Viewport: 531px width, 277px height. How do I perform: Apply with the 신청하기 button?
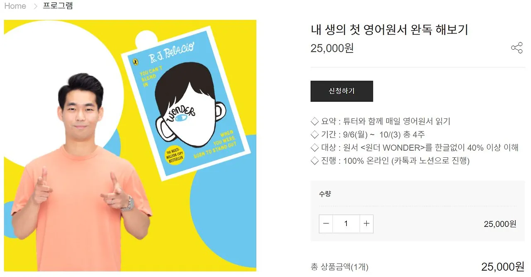[x=342, y=91]
